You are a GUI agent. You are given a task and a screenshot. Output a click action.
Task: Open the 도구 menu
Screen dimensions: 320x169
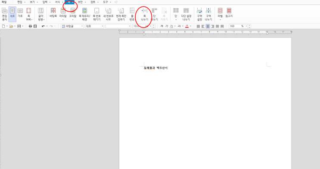[106, 2]
